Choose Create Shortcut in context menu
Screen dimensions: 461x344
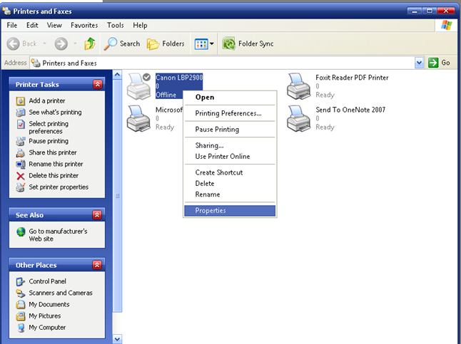[x=230, y=172]
